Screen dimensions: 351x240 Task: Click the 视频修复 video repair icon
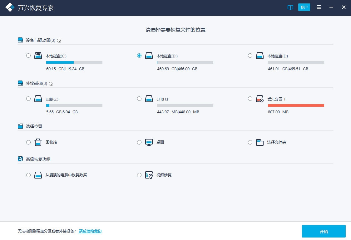149,175
